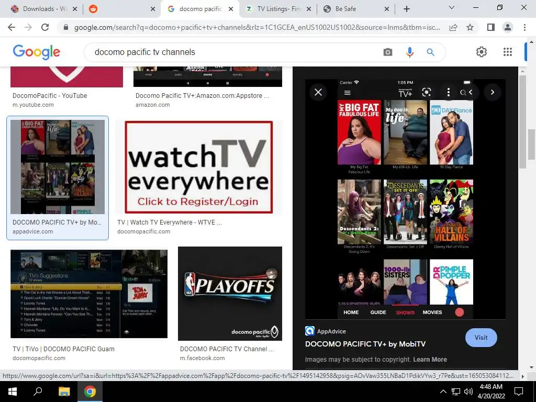This screenshot has width=536, height=402.
Task: Click the Chrome taskbar icon
Action: coord(90,392)
